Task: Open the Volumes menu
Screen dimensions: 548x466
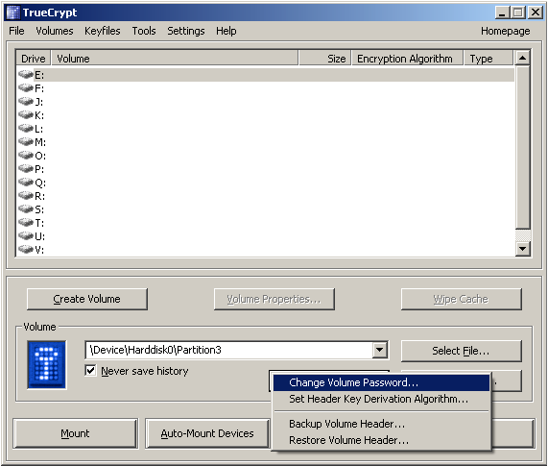Action: click(55, 31)
